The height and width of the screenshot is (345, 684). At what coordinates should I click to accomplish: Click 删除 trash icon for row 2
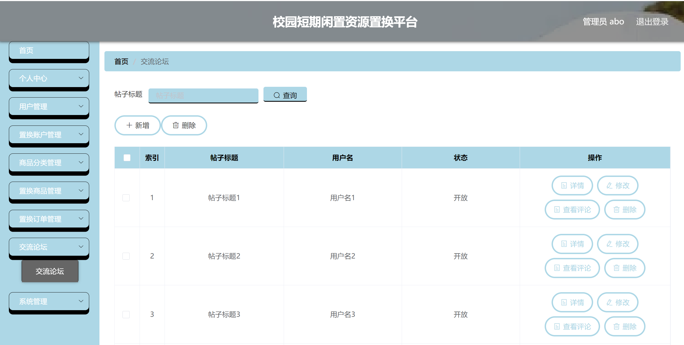tap(616, 268)
